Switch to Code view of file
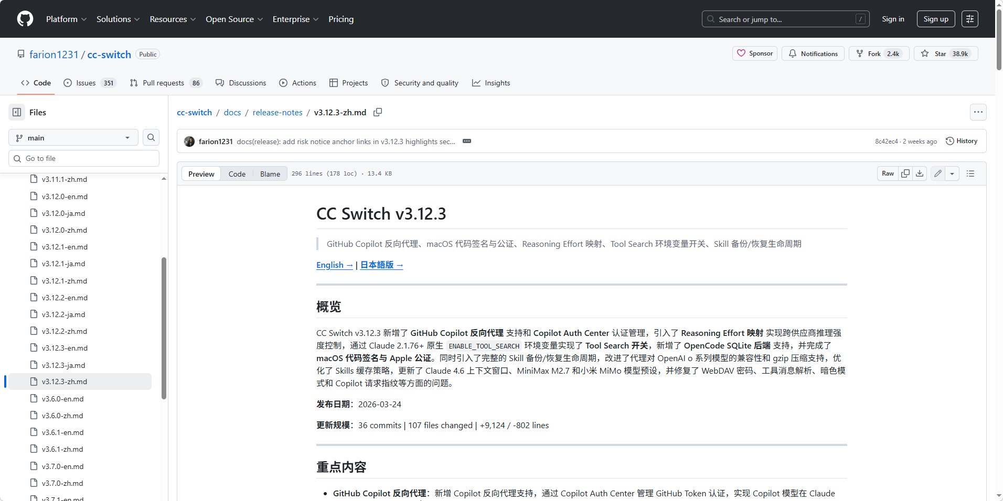1003x501 pixels. (237, 174)
